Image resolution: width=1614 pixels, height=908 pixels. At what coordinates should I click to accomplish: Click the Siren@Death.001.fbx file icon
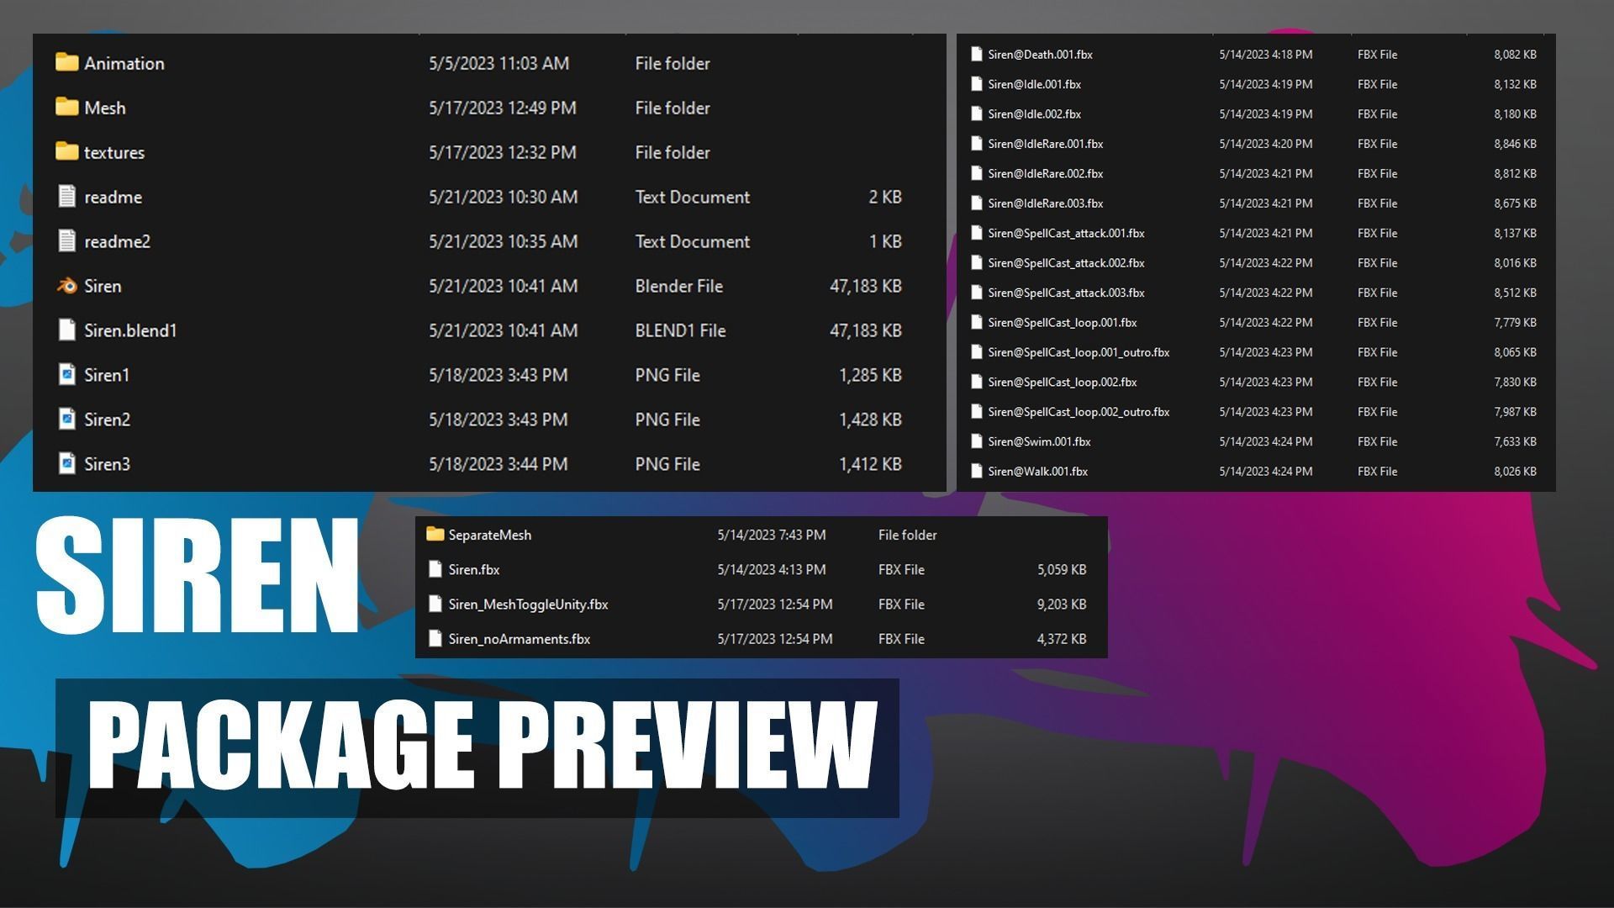976,55
